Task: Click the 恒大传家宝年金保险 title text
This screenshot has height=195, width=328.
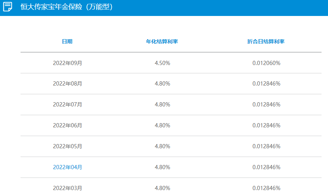Action: point(67,7)
